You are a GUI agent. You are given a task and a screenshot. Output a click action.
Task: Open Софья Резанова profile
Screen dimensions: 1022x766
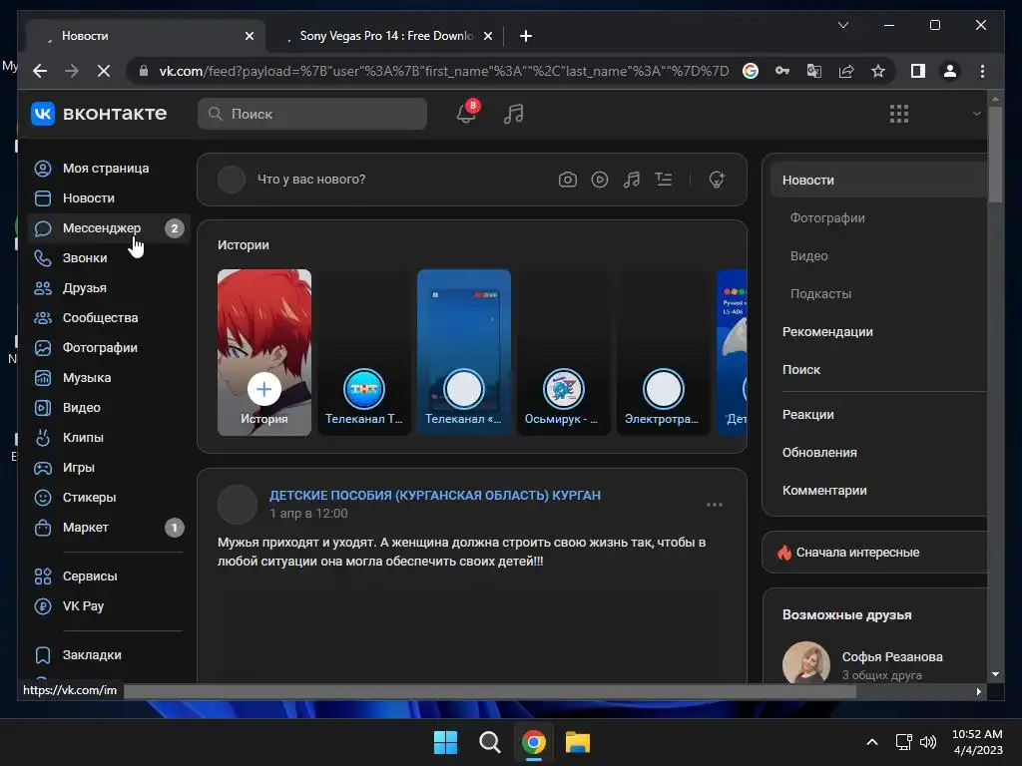pyautogui.click(x=891, y=656)
